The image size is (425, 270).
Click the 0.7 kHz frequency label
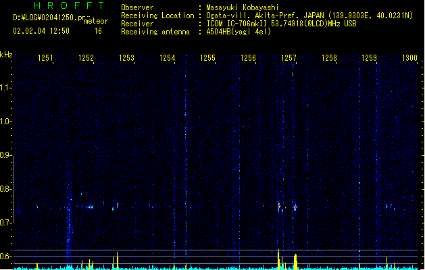point(5,223)
